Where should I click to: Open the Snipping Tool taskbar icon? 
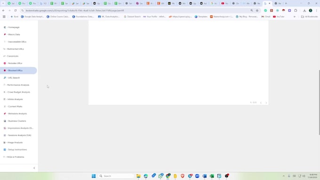click(x=219, y=176)
